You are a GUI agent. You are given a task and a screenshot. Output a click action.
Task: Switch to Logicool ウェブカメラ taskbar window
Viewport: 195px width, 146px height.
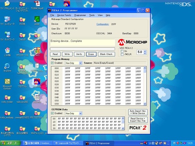tap(68, 143)
